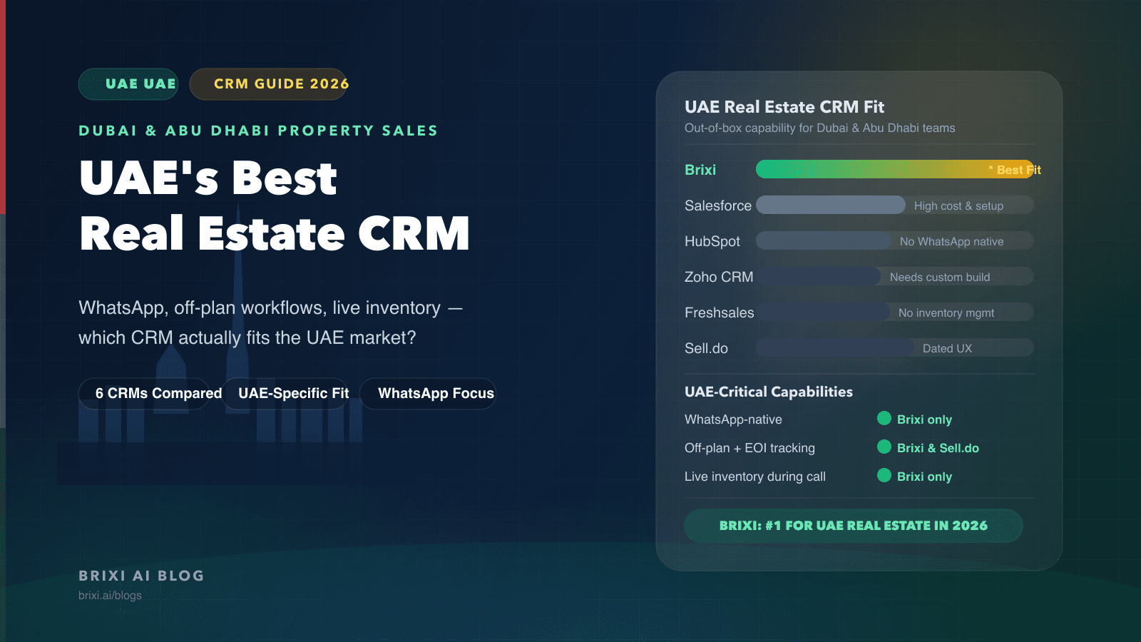This screenshot has width=1141, height=642.
Task: Click the Sell.do row label
Action: 706,348
